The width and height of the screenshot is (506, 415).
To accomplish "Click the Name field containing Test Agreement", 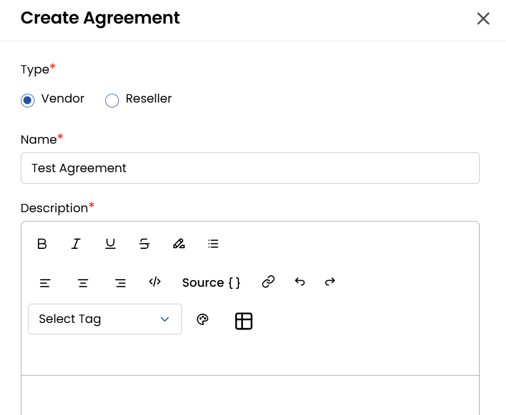I will (x=250, y=168).
